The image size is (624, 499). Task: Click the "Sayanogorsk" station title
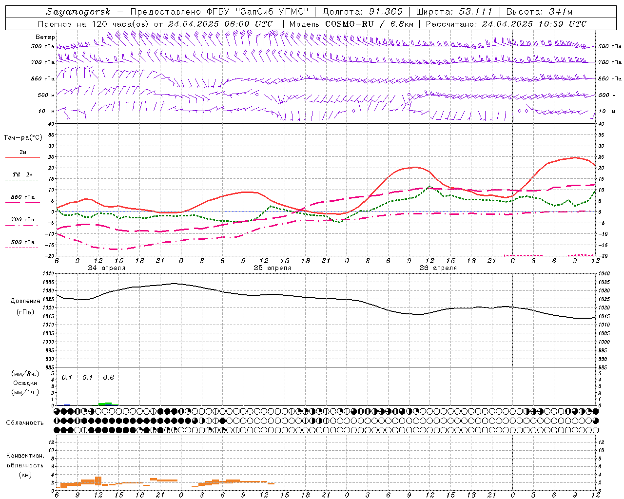tap(78, 12)
